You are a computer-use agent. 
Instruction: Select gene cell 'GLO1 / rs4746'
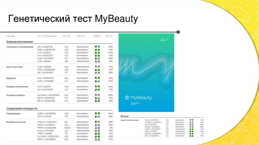click(x=44, y=116)
